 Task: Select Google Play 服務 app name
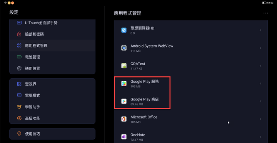point(145,82)
